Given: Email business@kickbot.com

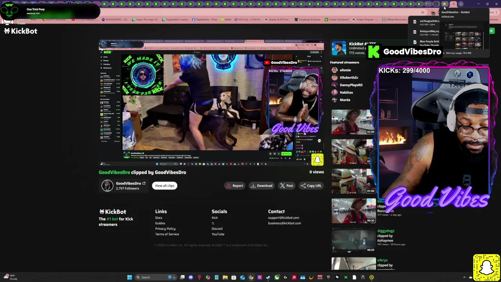Looking at the screenshot, I should pos(285,223).
